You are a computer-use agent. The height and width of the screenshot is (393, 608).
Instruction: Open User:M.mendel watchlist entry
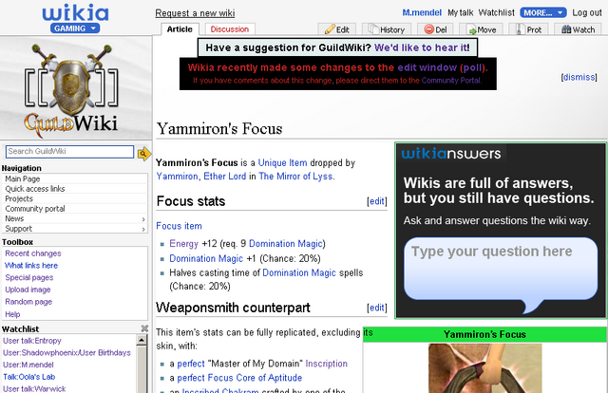[28, 365]
